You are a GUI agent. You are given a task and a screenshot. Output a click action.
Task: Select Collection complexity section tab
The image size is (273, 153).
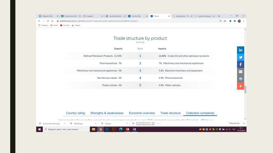coord(200,113)
